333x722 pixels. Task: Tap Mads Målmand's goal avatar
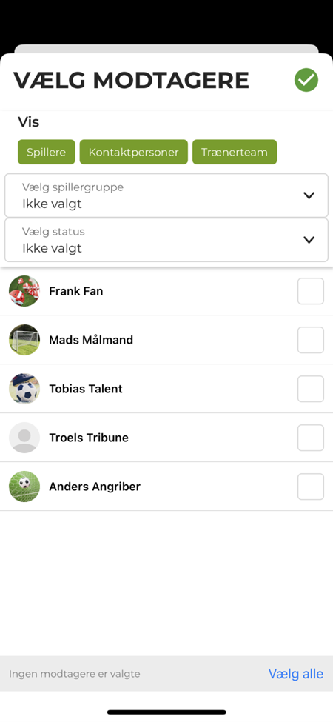coord(24,340)
